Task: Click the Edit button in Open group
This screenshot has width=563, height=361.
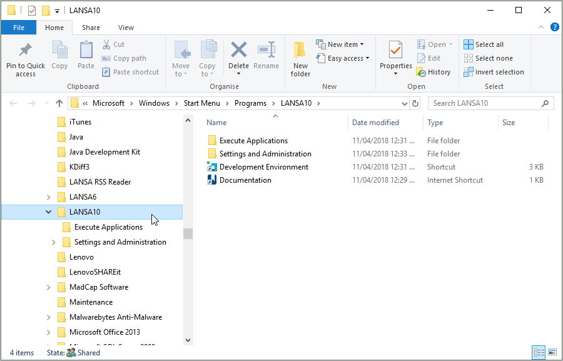Action: (429, 58)
